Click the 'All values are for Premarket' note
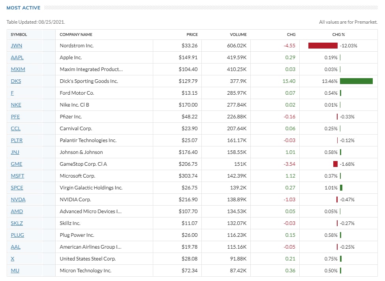 (348, 22)
